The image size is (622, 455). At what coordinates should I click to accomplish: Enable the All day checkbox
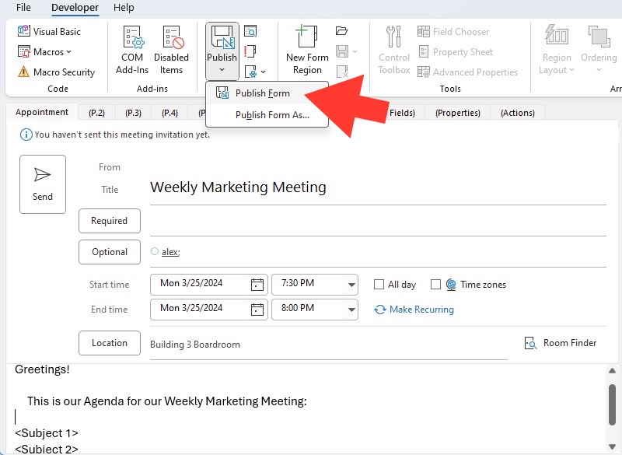click(x=379, y=285)
